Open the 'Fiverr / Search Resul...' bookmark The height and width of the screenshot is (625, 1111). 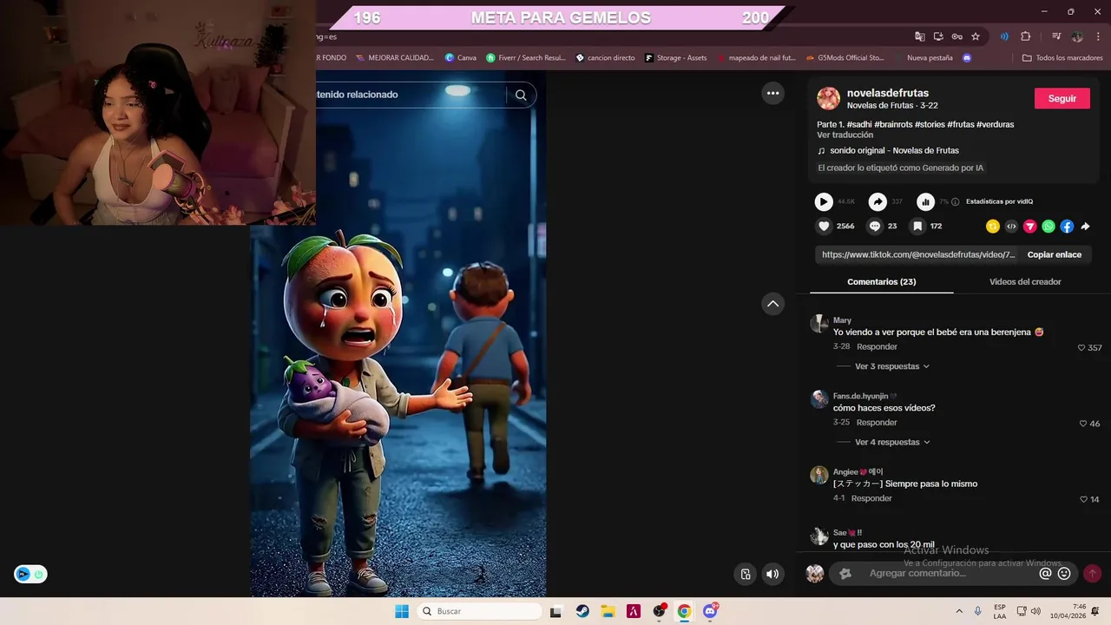525,58
